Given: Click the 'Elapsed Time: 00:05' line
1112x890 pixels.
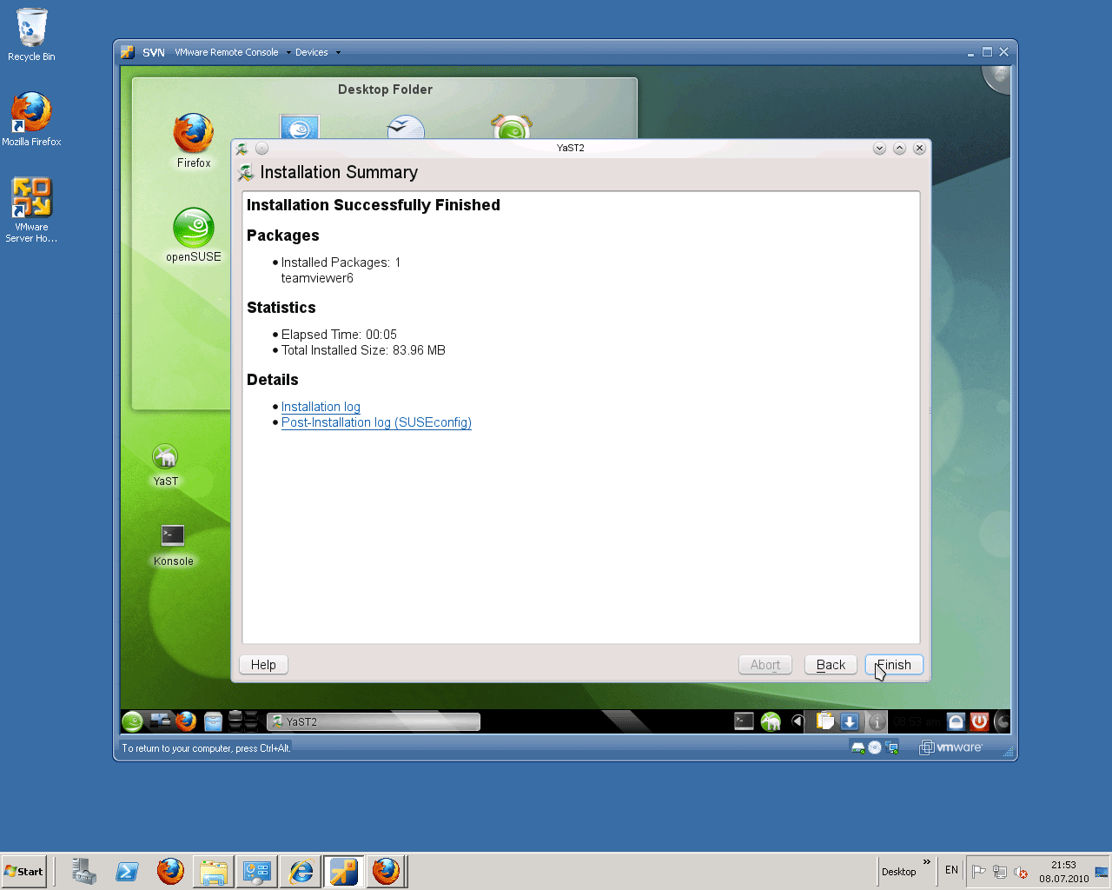Looking at the screenshot, I should pyautogui.click(x=339, y=335).
